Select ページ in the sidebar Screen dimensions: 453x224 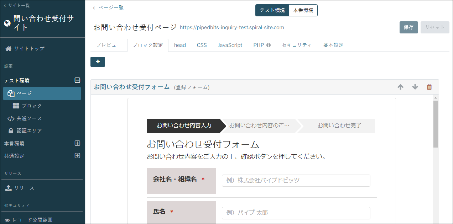click(x=42, y=94)
